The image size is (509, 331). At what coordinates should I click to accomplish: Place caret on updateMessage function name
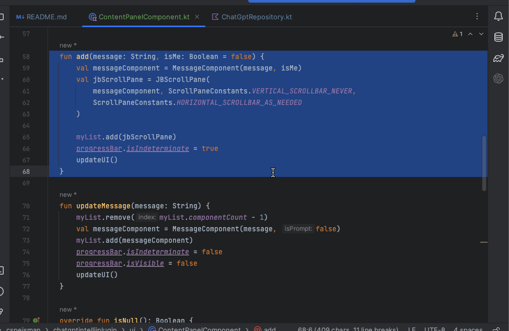pos(103,206)
